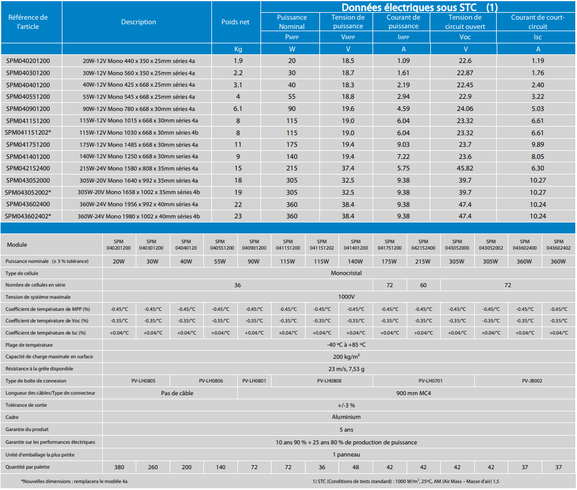Viewport: 577px width, 490px height.
Task: Click article reference SPM041151202* in the first column
Action: point(28,132)
